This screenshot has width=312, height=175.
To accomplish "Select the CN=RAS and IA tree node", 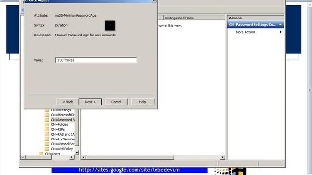I will (62, 134).
